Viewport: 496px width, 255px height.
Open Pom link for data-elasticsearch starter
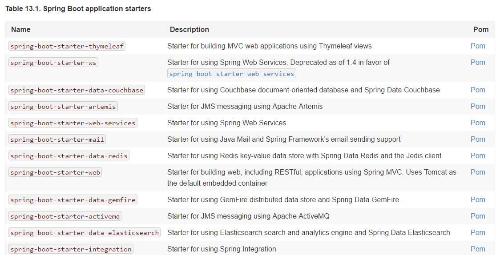[478, 232]
